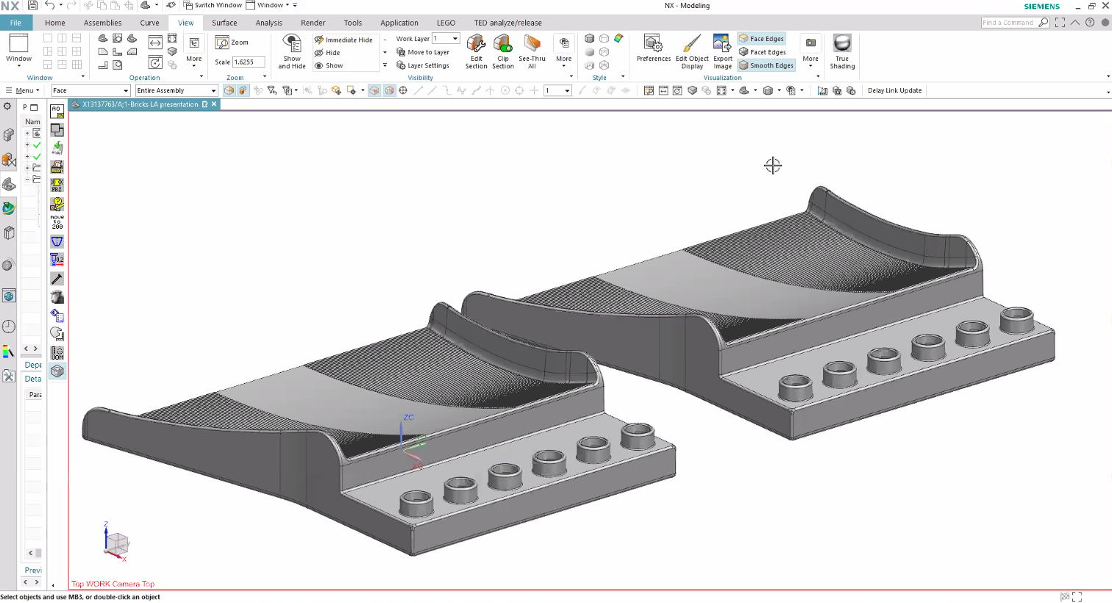Click the Scale value field

click(x=249, y=63)
